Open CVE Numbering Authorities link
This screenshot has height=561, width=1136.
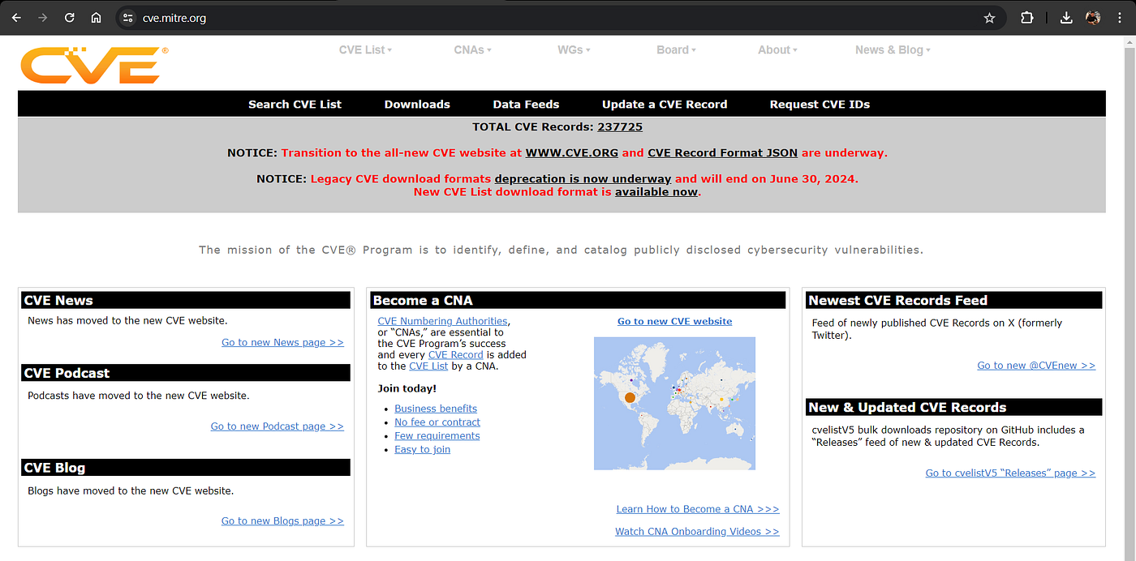(442, 321)
